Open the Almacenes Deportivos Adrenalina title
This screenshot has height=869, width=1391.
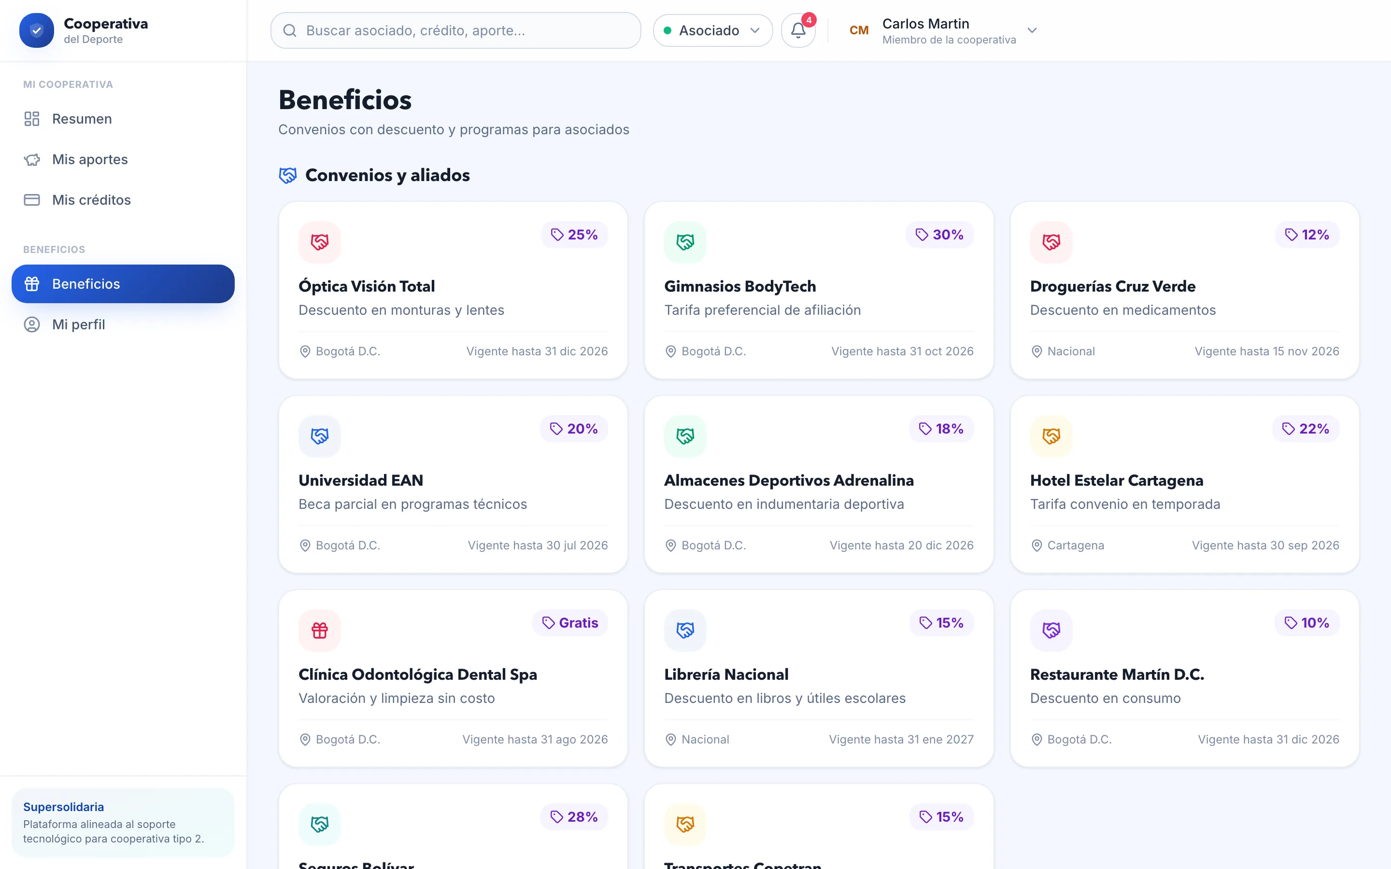(789, 480)
